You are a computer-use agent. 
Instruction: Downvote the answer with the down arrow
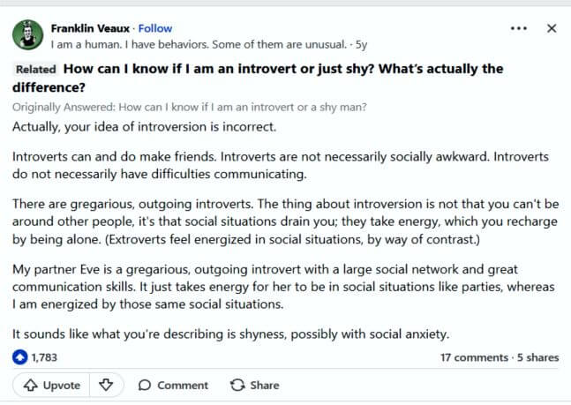(106, 385)
